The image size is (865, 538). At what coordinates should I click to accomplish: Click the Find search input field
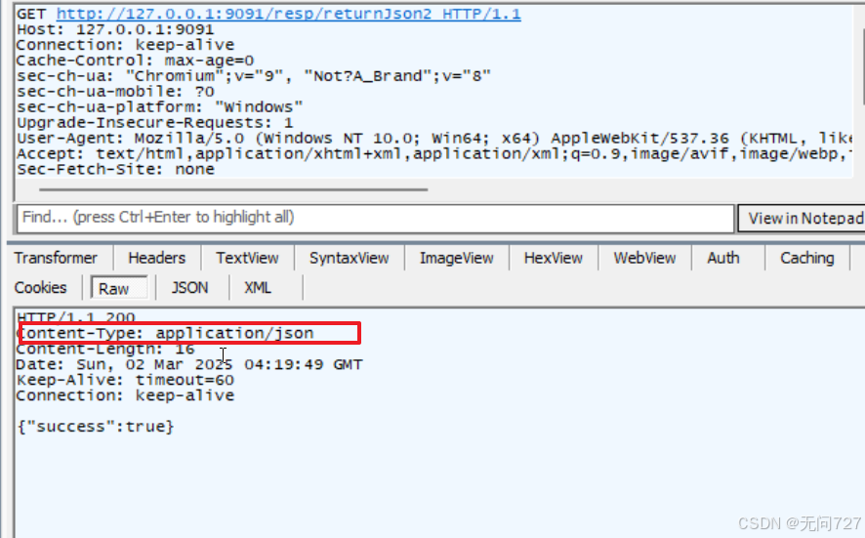tap(375, 219)
